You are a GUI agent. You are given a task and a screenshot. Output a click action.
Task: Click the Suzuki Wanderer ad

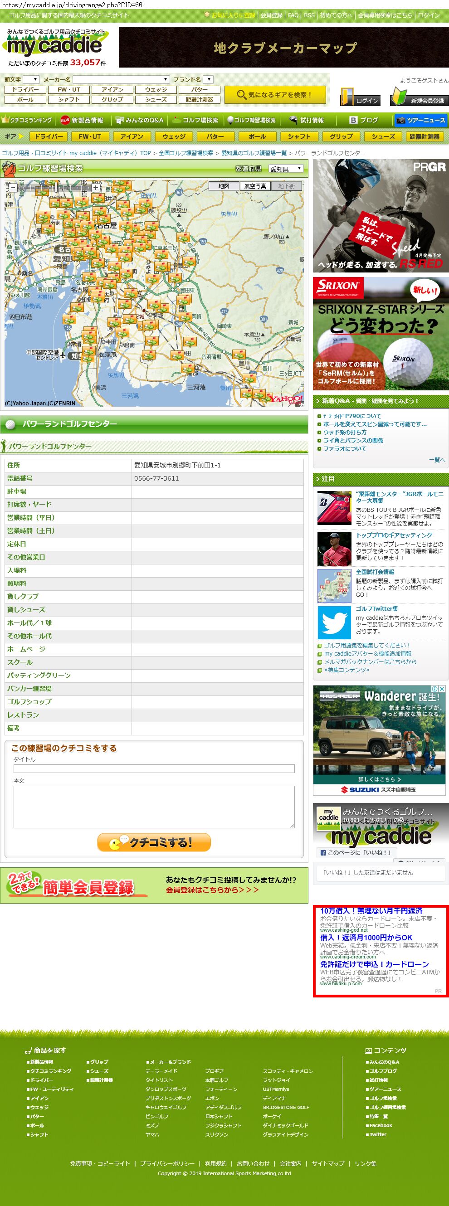pos(379,740)
